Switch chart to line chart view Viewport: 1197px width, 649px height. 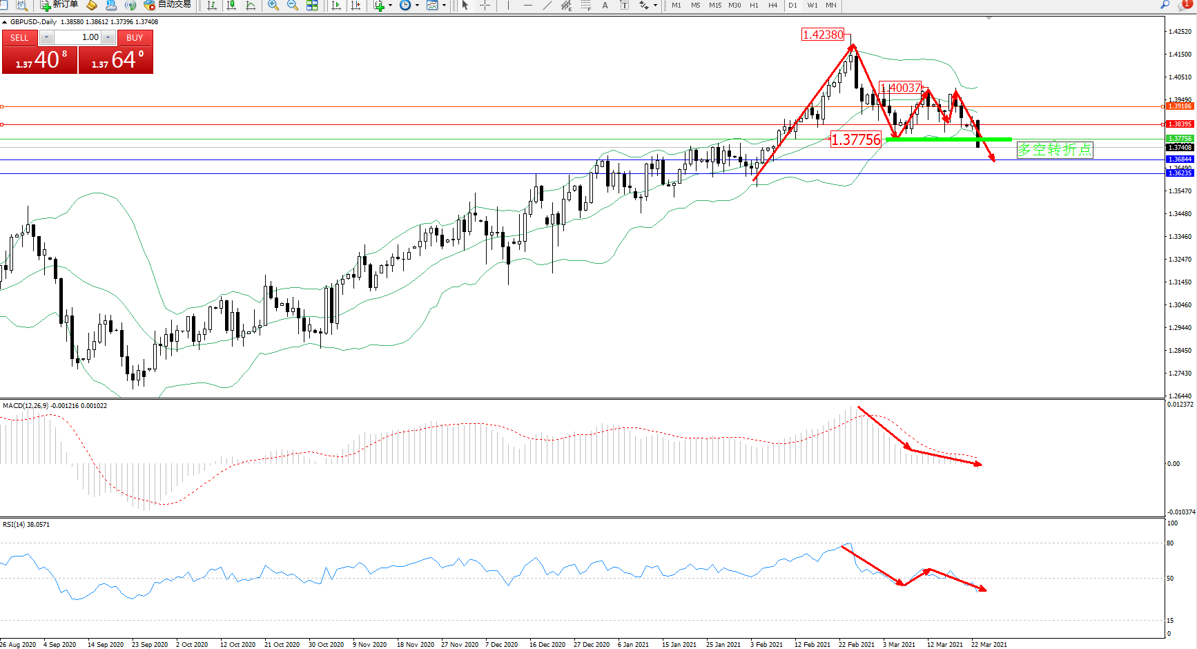pyautogui.click(x=251, y=6)
